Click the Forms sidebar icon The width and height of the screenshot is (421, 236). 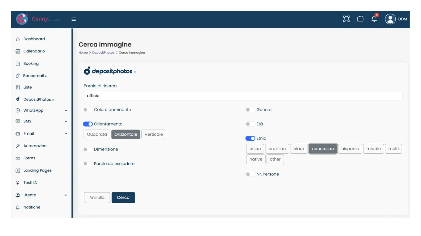click(18, 158)
